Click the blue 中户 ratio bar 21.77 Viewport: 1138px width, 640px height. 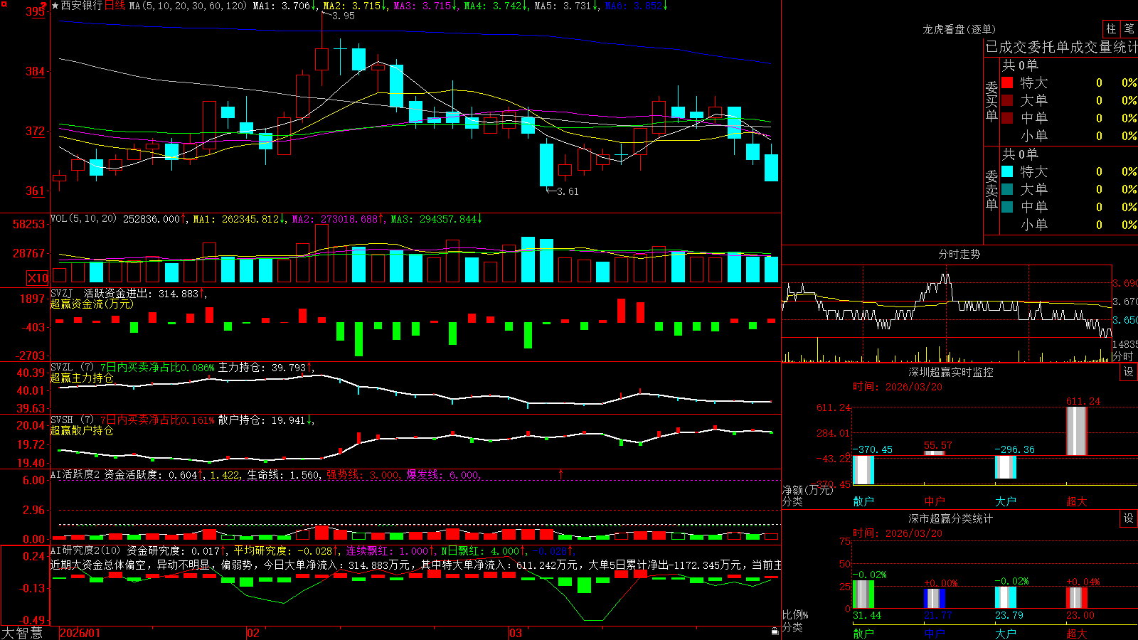pyautogui.click(x=935, y=599)
